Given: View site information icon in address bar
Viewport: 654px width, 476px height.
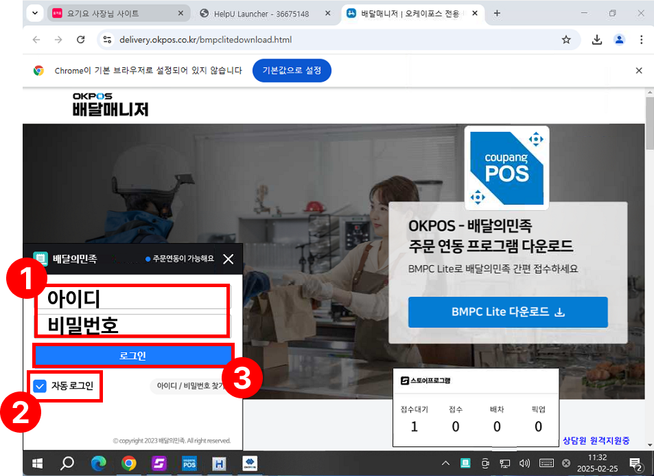Looking at the screenshot, I should (107, 40).
